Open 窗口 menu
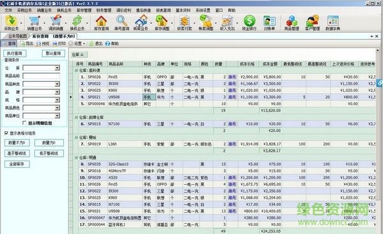 click(219, 10)
